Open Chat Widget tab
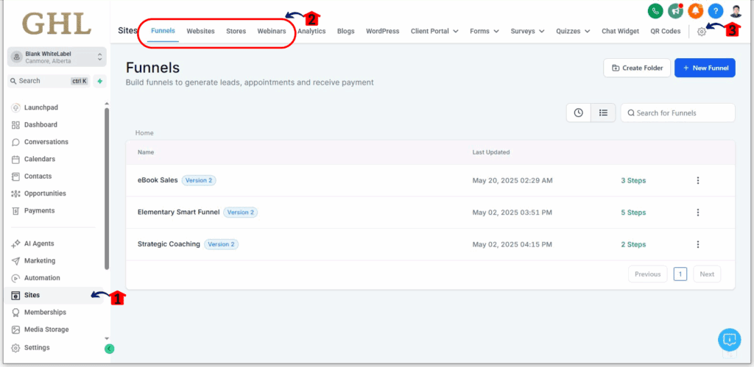The width and height of the screenshot is (754, 367). click(x=620, y=31)
